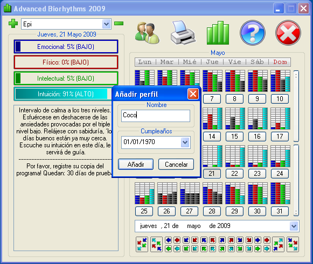
Task: Click the four-arrow up-left icon
Action: point(156,244)
